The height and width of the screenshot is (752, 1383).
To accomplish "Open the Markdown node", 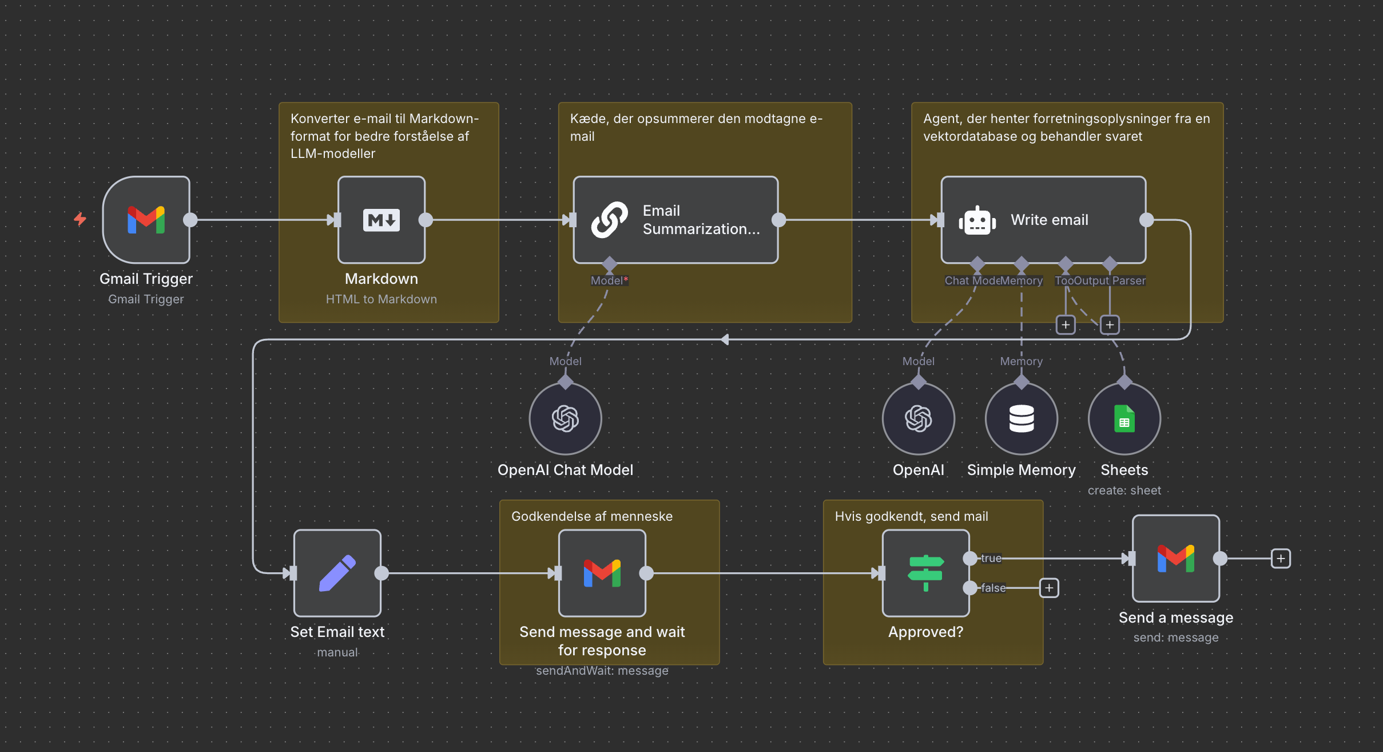I will (x=381, y=220).
